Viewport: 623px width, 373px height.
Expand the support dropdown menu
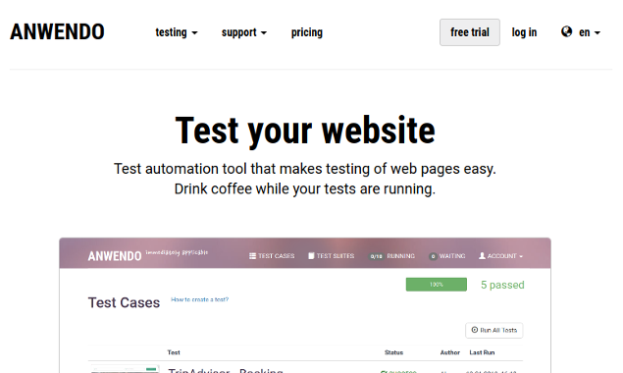[244, 32]
